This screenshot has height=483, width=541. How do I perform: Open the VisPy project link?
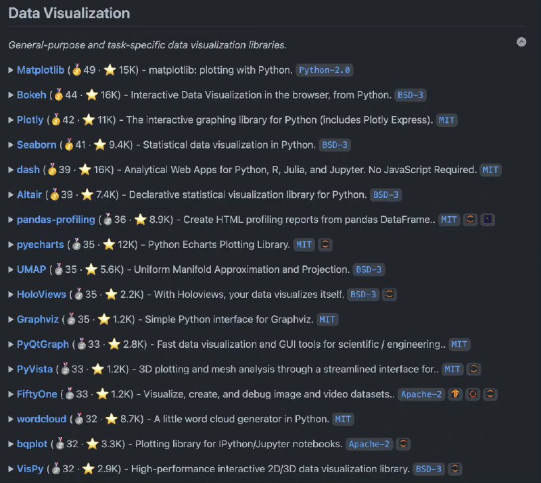click(x=30, y=469)
